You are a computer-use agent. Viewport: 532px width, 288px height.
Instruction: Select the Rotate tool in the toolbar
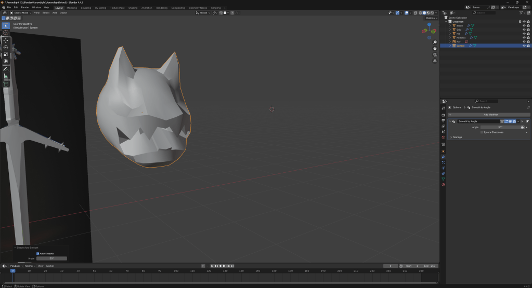pos(6,47)
